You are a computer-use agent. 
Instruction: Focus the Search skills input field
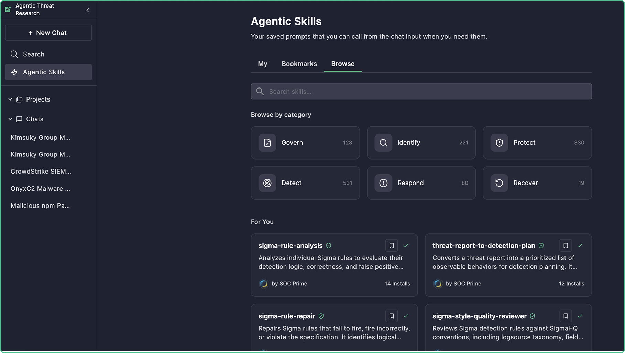[421, 92]
